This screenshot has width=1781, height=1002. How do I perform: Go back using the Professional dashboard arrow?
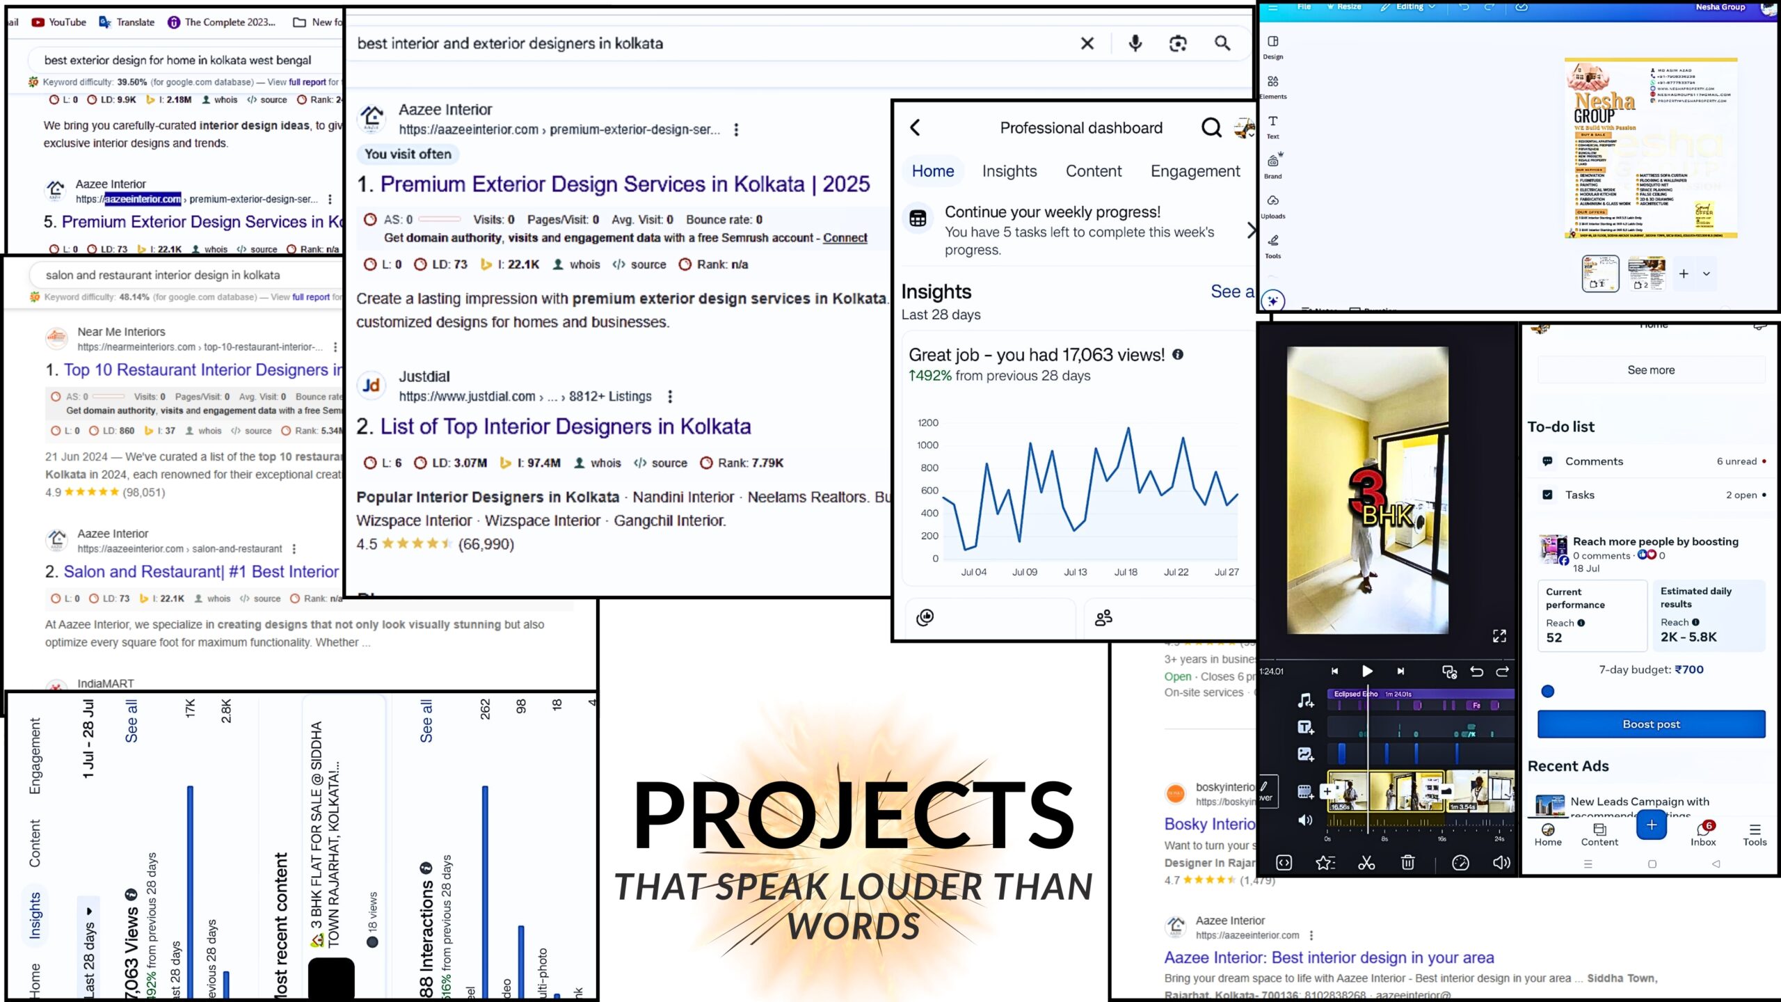click(916, 127)
